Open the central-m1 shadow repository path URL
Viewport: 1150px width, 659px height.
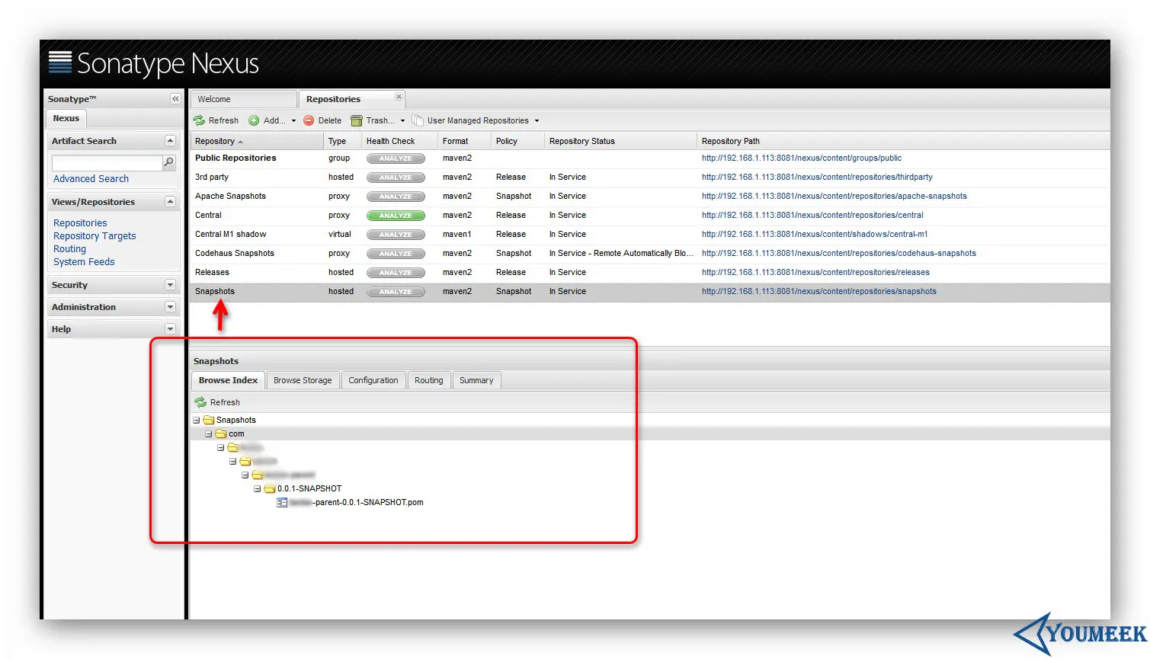815,235
